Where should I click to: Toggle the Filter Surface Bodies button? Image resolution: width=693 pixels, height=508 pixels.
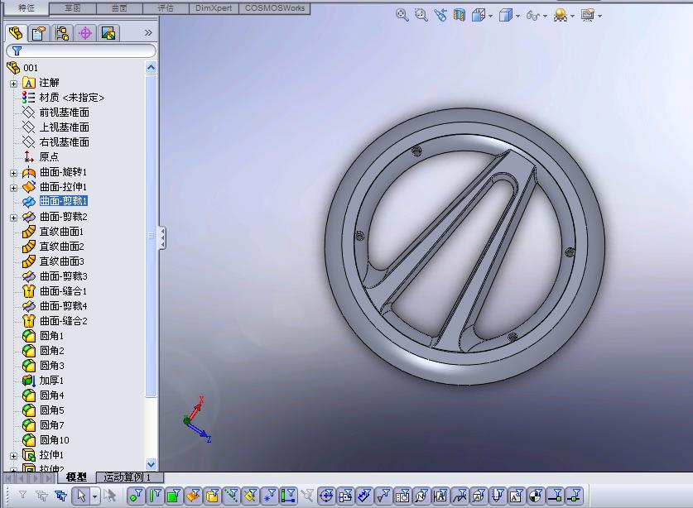(193, 496)
